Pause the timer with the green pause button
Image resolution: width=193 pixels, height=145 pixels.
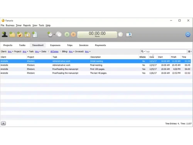(67, 34)
